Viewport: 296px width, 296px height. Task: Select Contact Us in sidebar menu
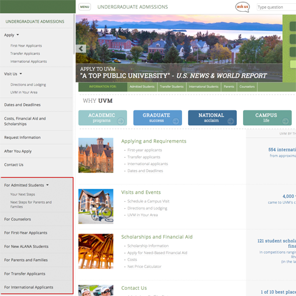14,165
